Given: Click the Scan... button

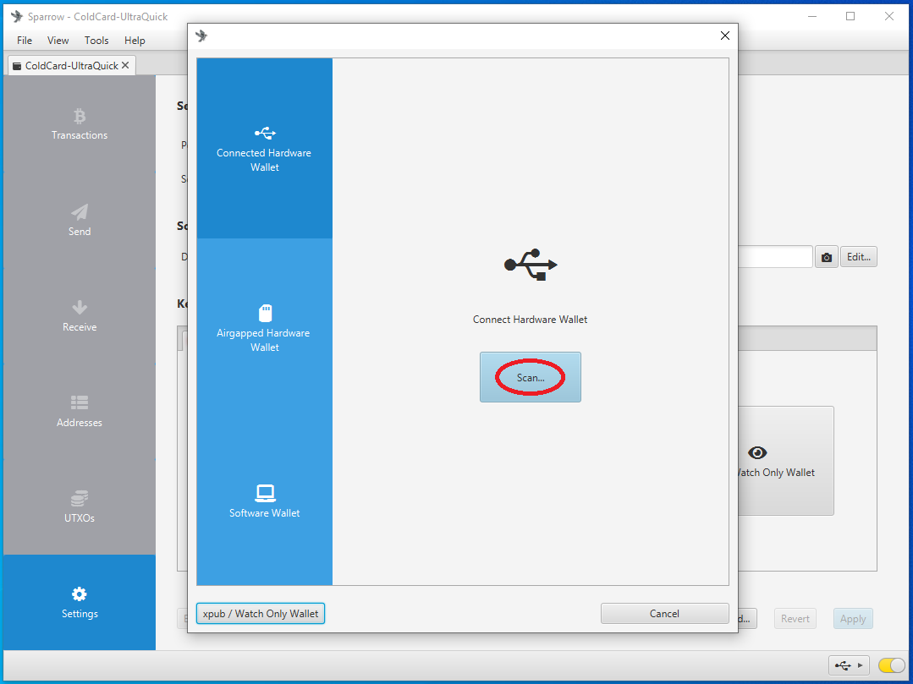Looking at the screenshot, I should 531,377.
